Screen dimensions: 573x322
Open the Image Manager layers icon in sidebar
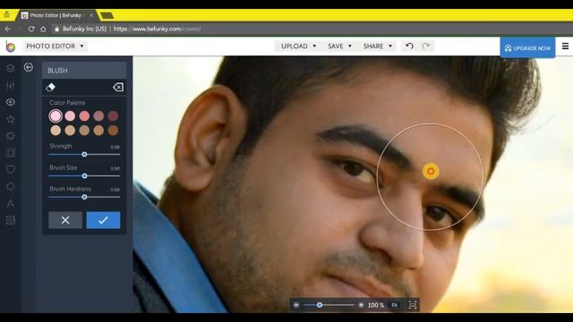click(x=11, y=68)
